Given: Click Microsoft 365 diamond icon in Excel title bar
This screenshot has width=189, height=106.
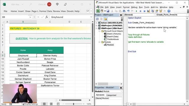Looking at the screenshot, I should pyautogui.click(x=57, y=4).
